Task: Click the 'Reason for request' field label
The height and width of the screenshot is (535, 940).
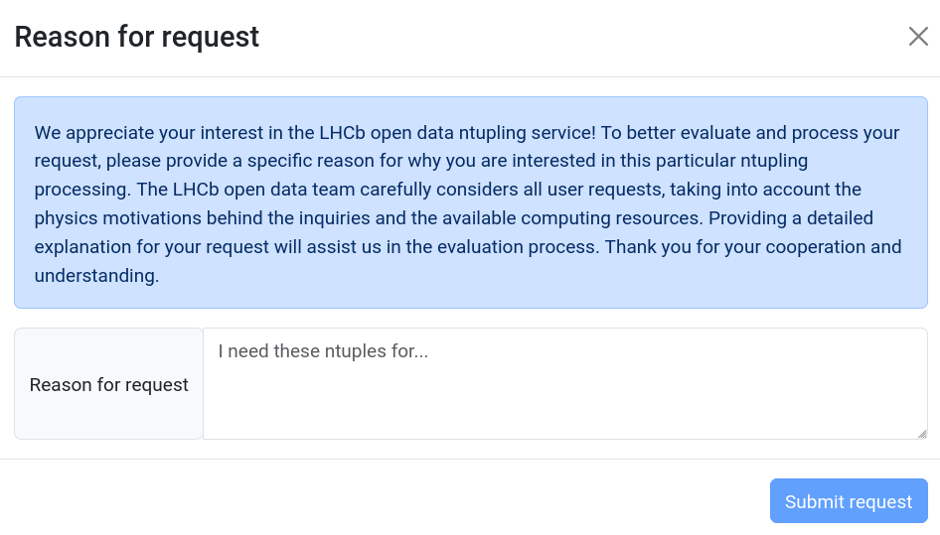Action: (x=108, y=384)
